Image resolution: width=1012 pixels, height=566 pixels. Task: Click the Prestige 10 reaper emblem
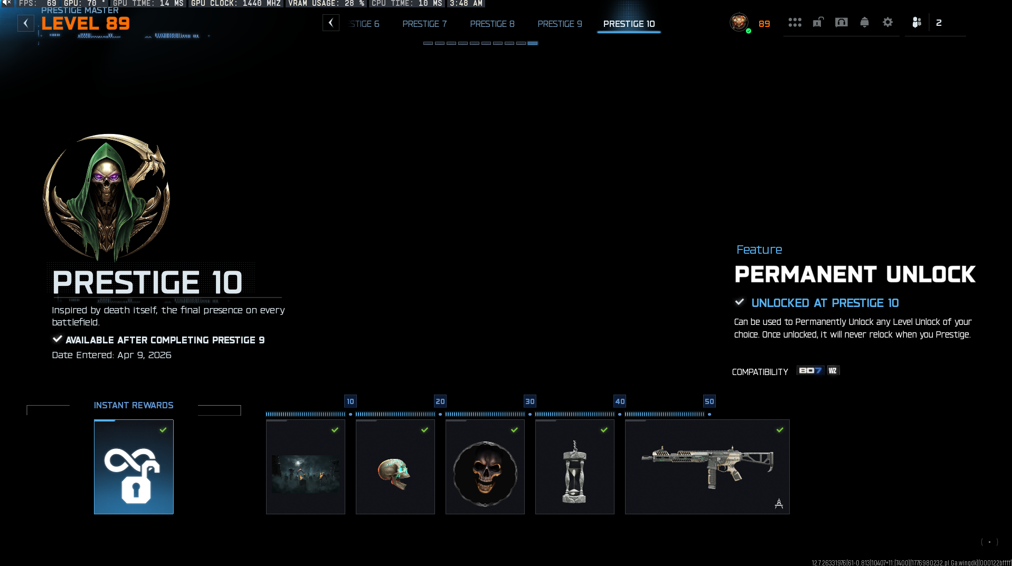click(x=106, y=198)
